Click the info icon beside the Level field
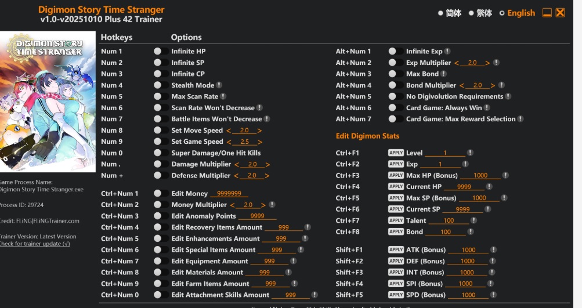Image resolution: width=582 pixels, height=308 pixels. tap(470, 153)
